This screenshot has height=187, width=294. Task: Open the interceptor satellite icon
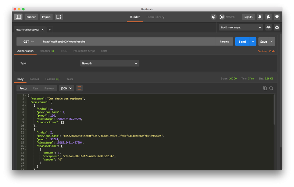pos(214,17)
